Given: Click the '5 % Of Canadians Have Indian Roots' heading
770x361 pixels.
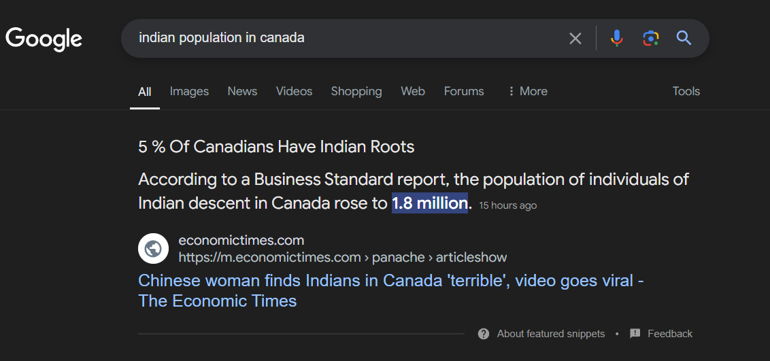Looking at the screenshot, I should coord(276,147).
